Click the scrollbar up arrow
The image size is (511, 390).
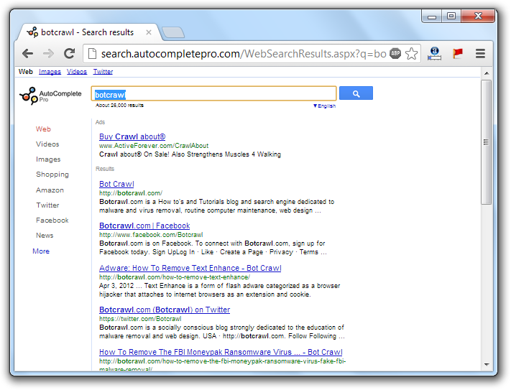click(487, 73)
